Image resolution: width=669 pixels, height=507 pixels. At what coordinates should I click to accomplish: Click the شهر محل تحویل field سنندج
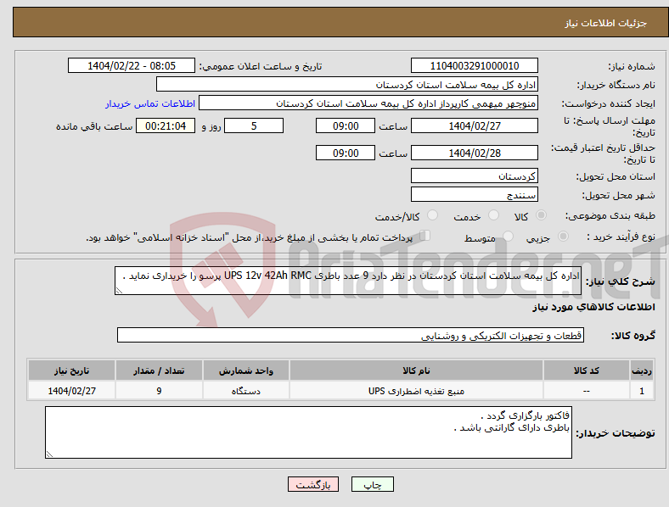(474, 195)
